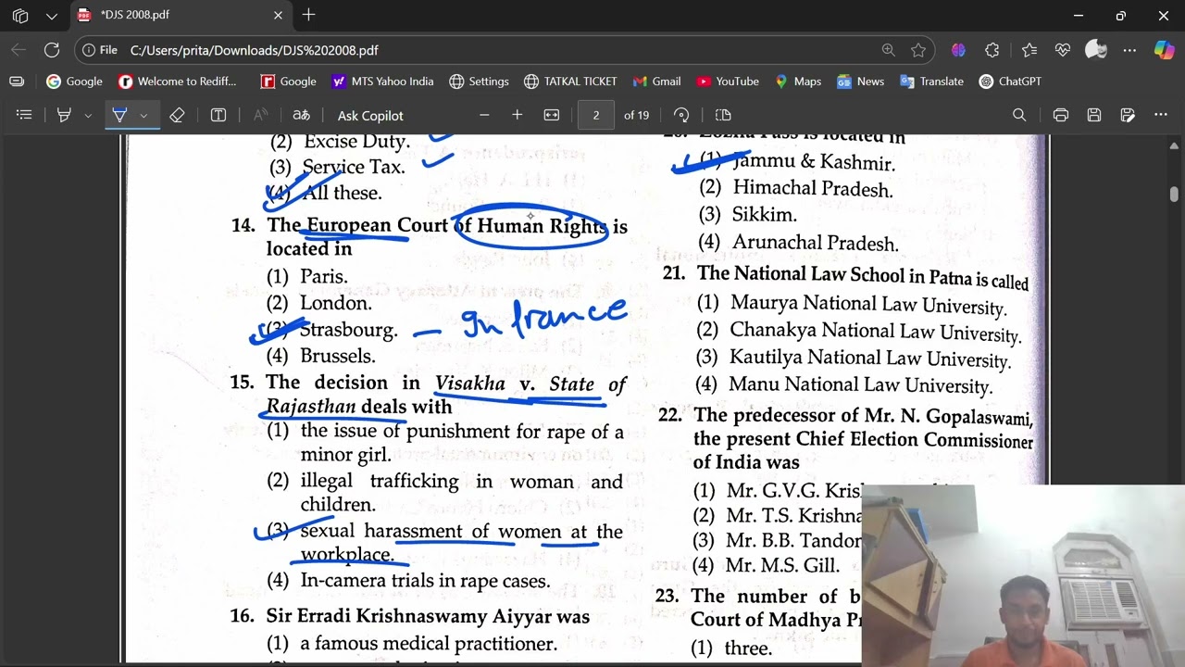
Task: Open the MTS Yahoo India bookmark
Action: point(382,82)
